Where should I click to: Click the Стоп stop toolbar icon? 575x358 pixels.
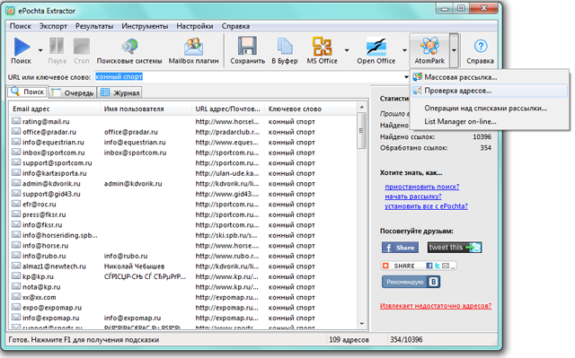82,47
